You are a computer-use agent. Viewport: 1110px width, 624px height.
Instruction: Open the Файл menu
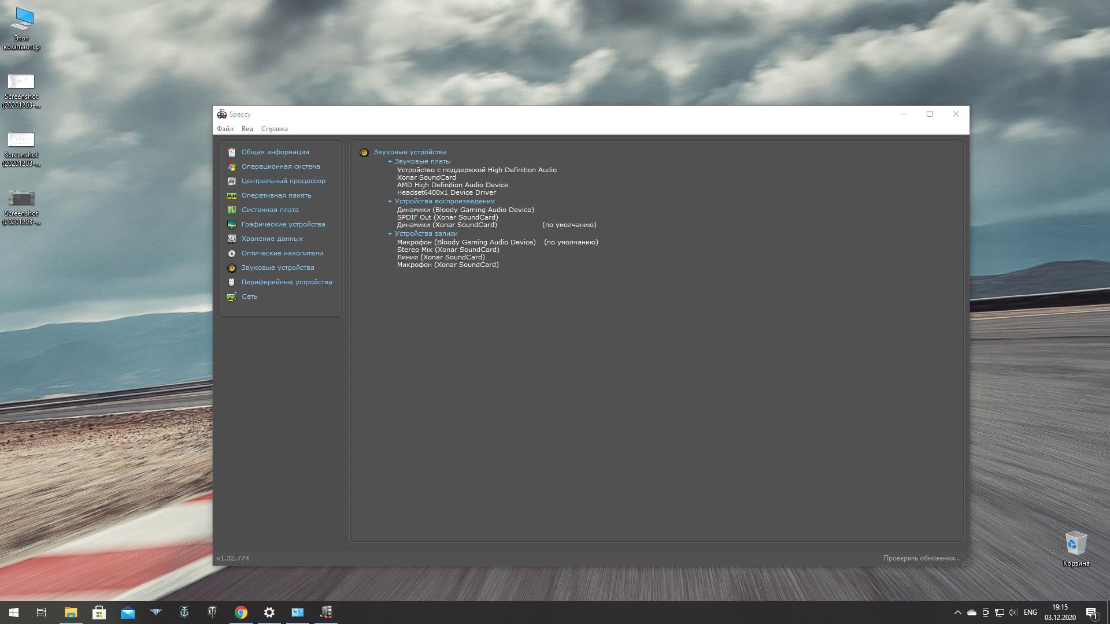tap(225, 129)
